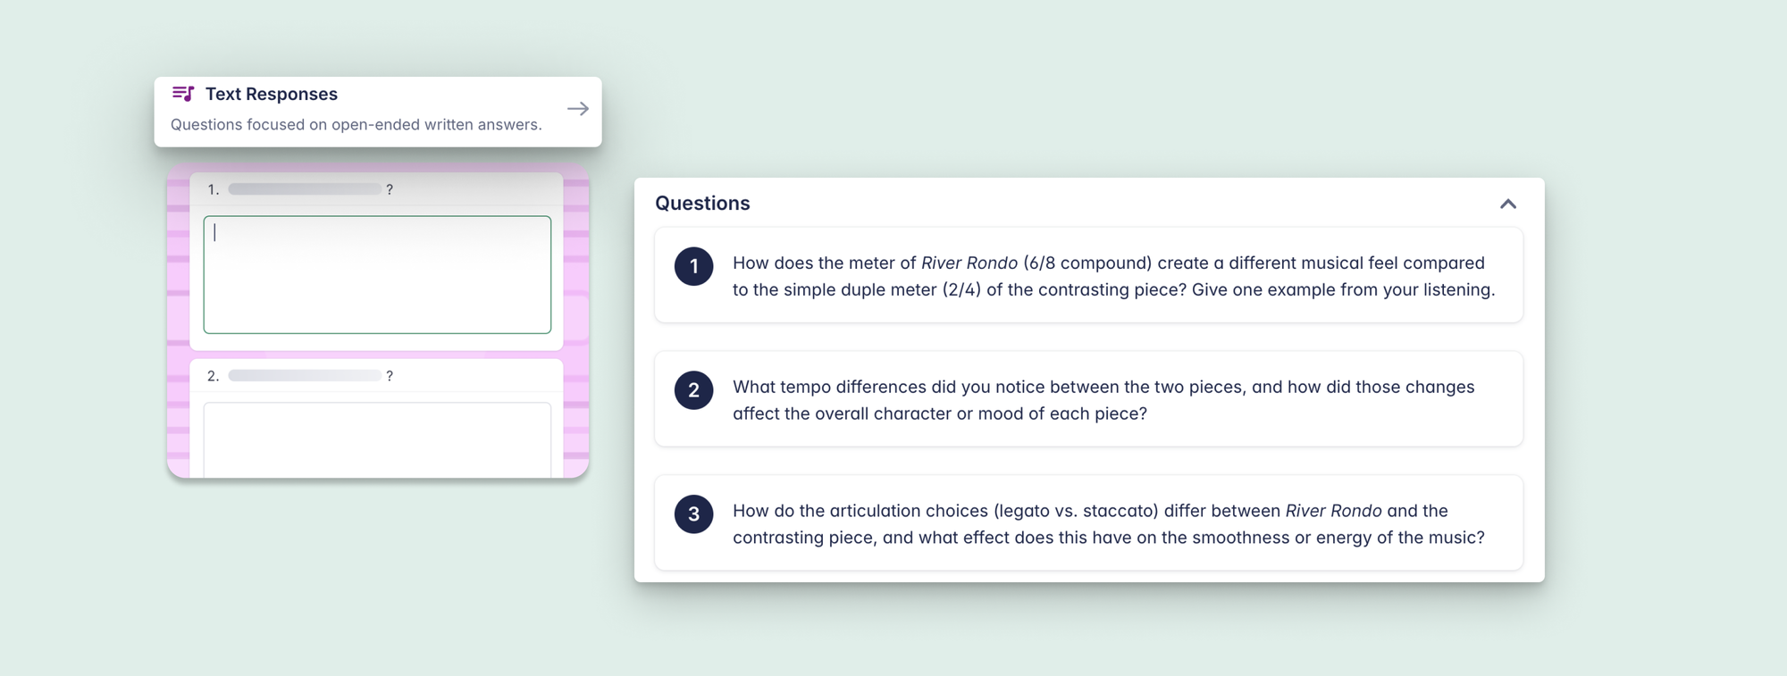Click the second answer text box in preview

[377, 439]
